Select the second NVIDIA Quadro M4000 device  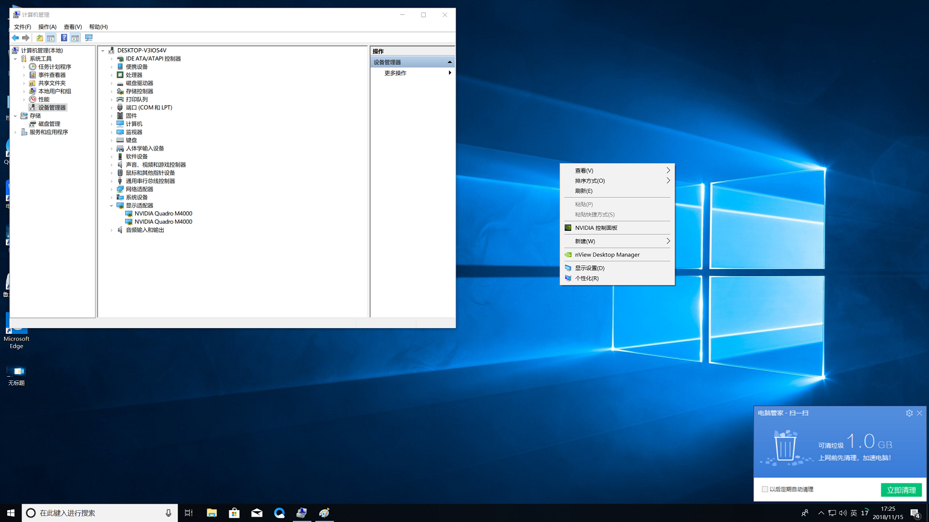coord(163,221)
